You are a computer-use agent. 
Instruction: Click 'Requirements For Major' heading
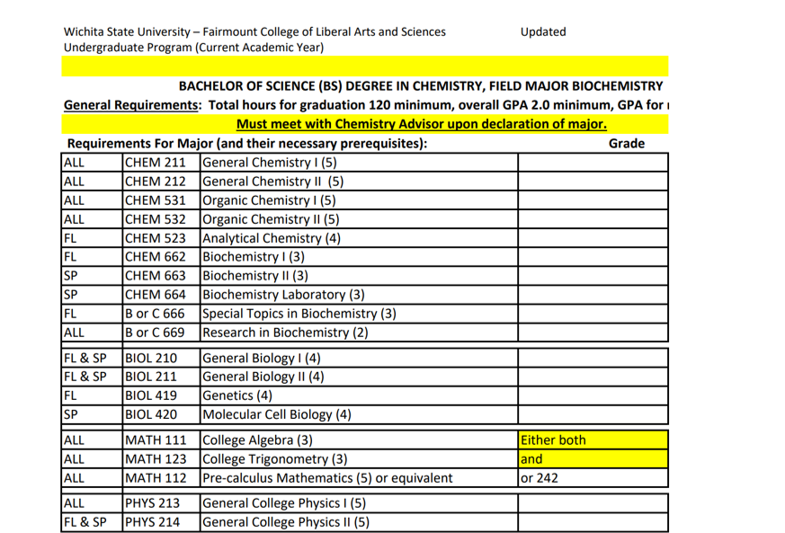[x=247, y=144]
